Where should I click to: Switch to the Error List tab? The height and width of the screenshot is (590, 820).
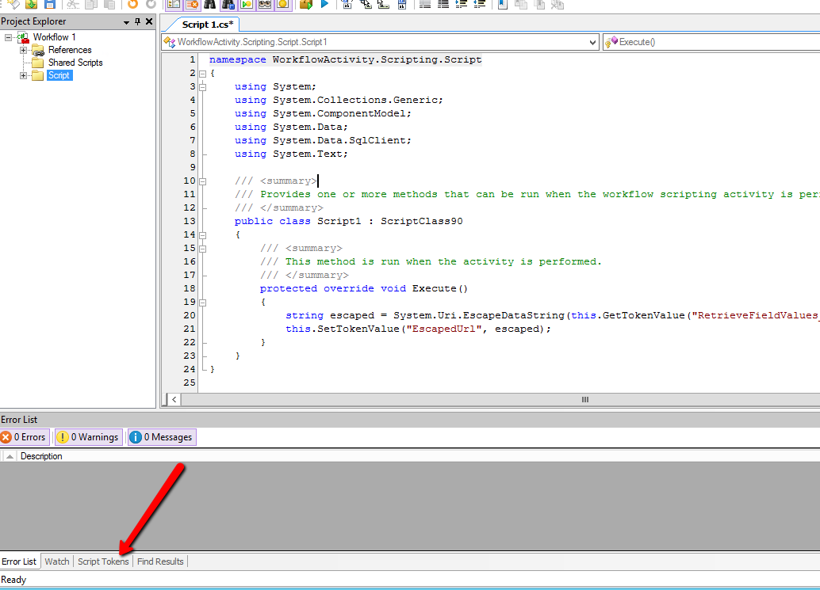[19, 561]
